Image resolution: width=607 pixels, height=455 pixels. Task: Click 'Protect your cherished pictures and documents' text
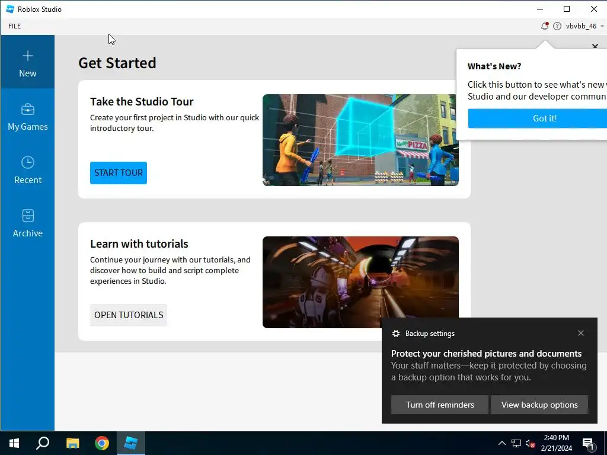(x=486, y=354)
